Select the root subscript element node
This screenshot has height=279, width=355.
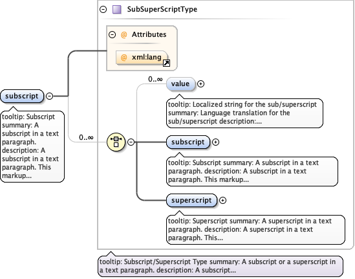pyautogui.click(x=22, y=96)
